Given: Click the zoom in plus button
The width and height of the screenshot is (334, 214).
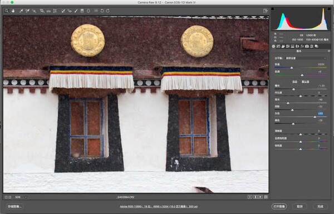Looking at the screenshot, I should (x=9, y=197).
